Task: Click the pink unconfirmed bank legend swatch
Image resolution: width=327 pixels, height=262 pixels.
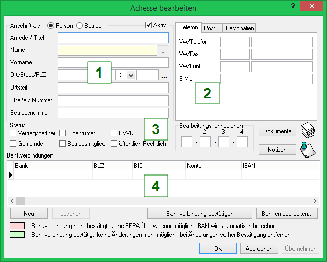Action: (18, 226)
